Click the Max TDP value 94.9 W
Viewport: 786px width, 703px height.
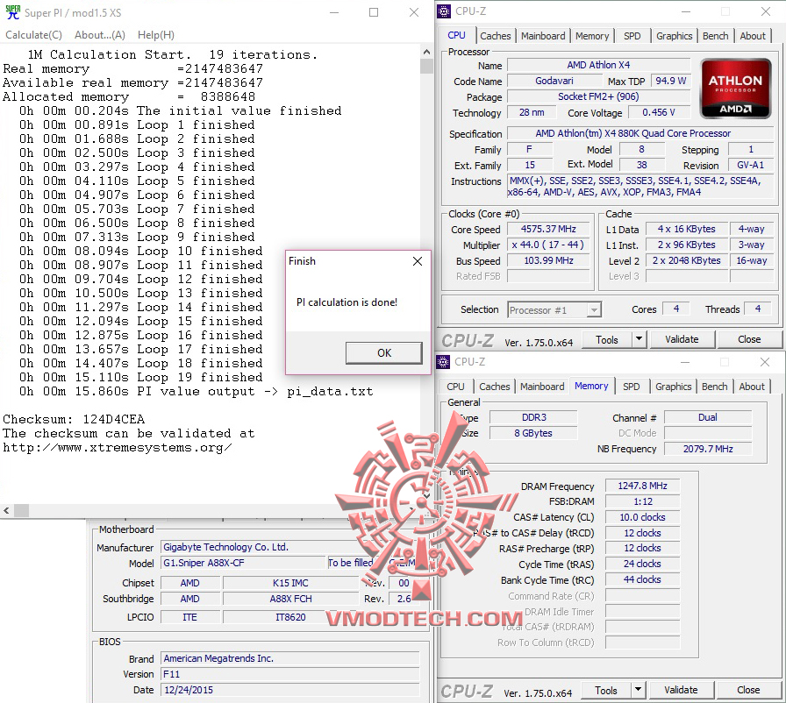click(670, 81)
